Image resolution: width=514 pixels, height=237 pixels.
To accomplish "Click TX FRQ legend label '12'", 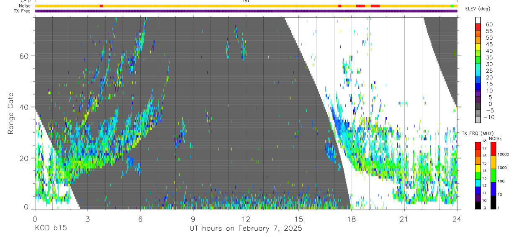I will coord(485,185).
